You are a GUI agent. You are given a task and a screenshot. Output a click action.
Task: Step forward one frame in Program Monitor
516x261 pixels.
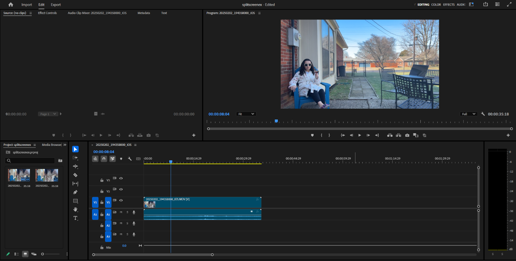368,135
